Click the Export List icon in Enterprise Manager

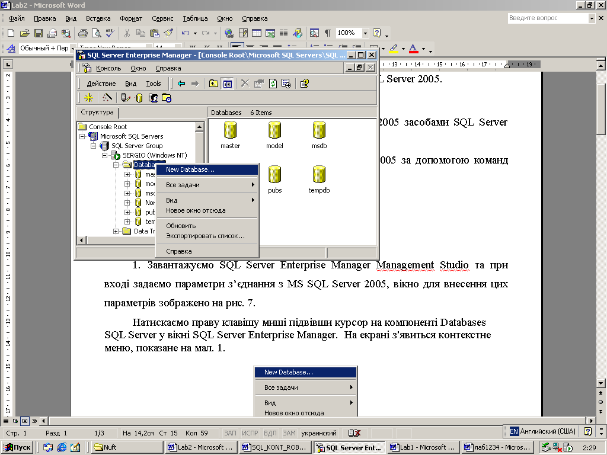[x=286, y=84]
